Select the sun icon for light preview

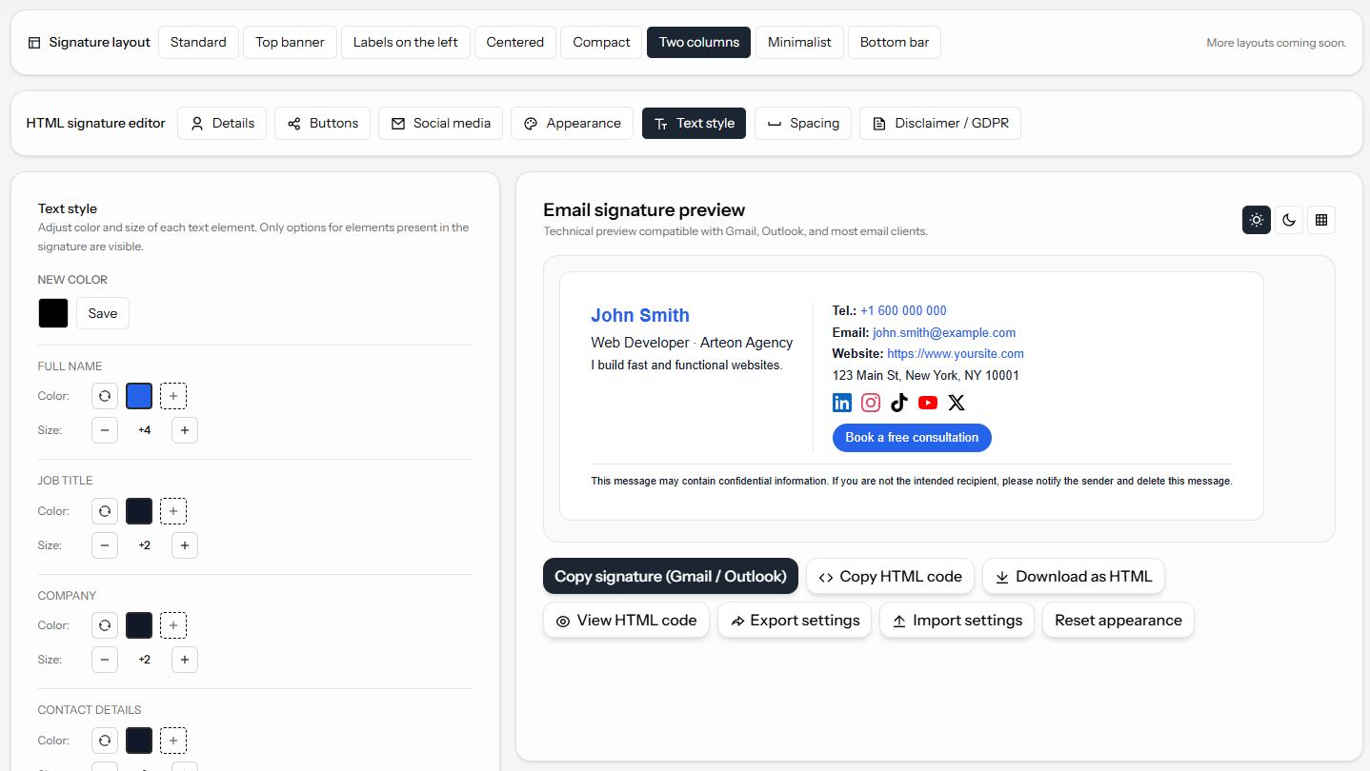click(1256, 220)
